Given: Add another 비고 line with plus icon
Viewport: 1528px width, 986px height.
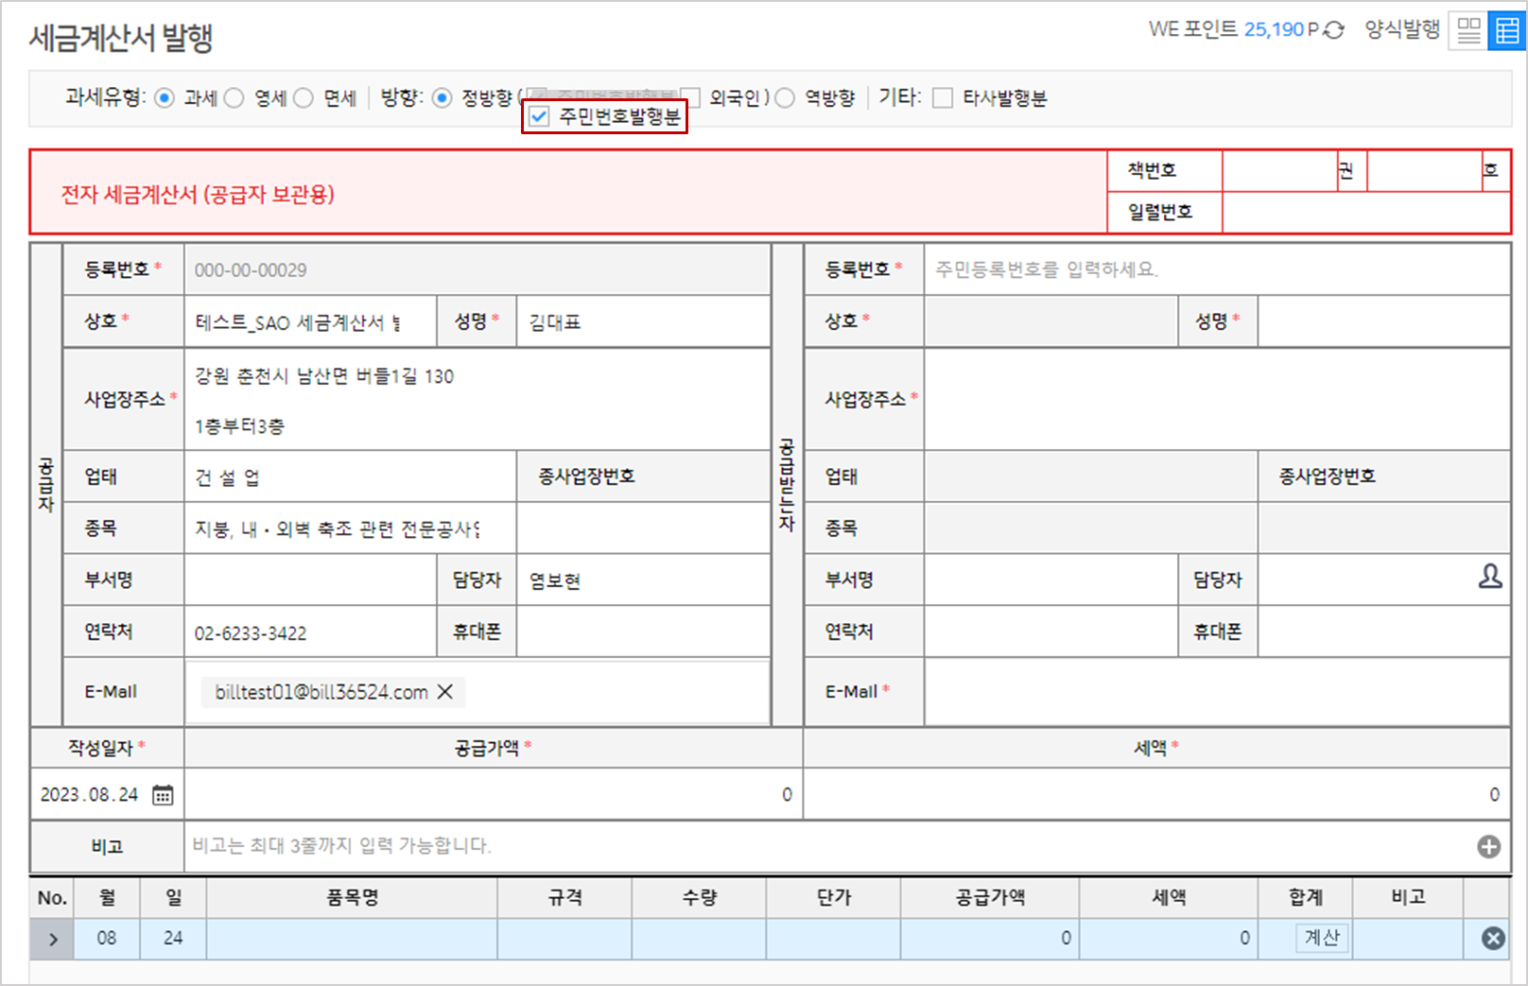Looking at the screenshot, I should click(1488, 847).
